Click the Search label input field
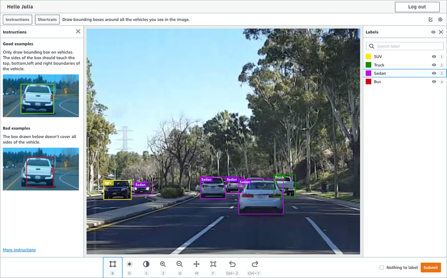Viewport: 447px width, 278px height. [404, 46]
